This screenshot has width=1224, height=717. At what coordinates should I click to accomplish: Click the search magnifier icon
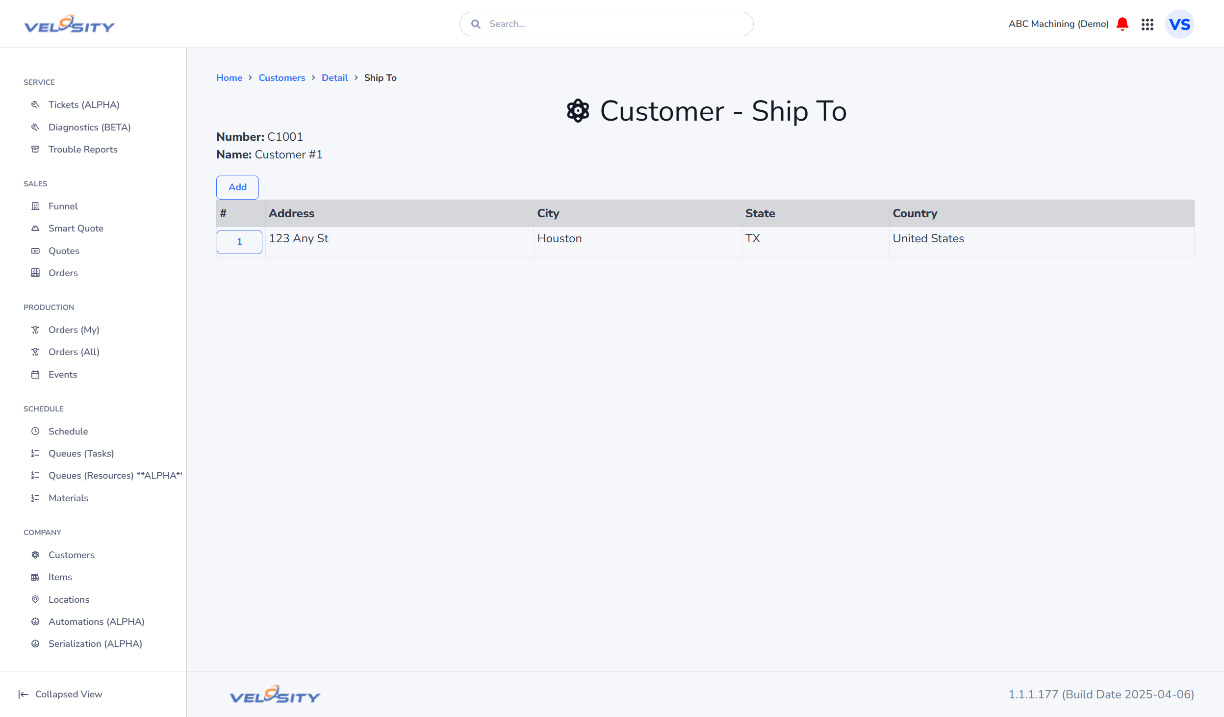[x=476, y=24]
